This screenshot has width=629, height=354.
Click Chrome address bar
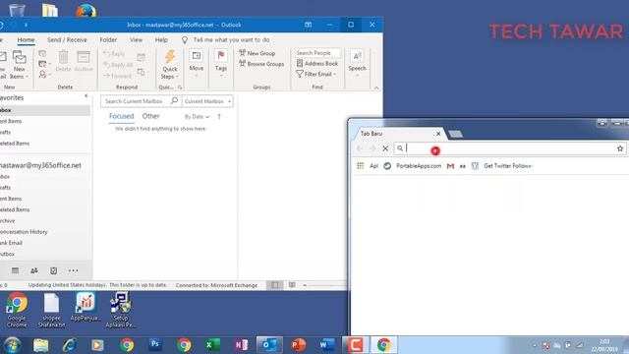pos(509,148)
